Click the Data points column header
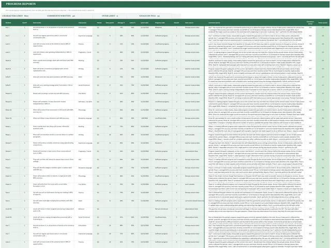331x248 pixels. click(110, 23)
